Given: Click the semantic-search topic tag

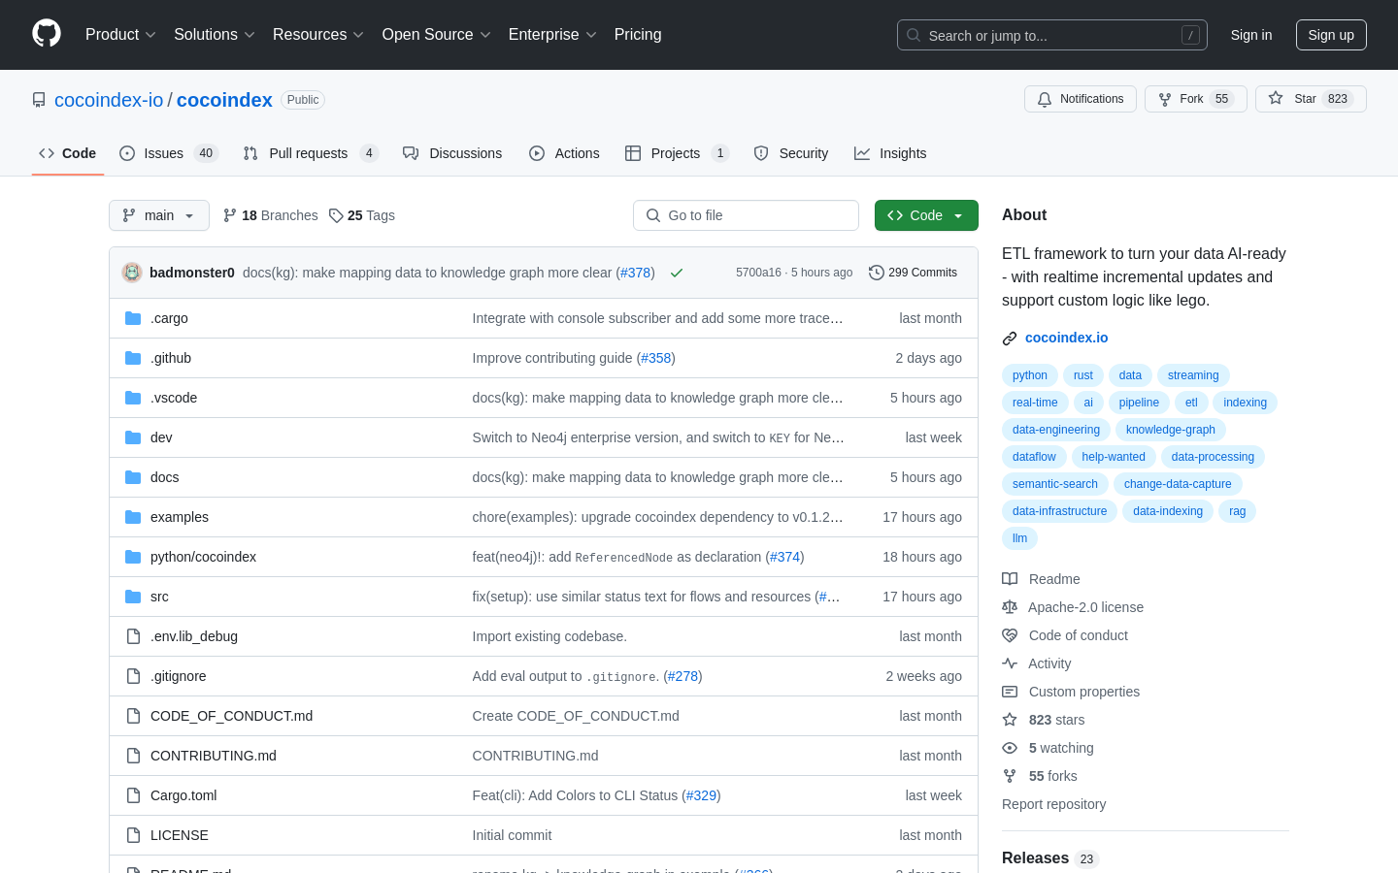Looking at the screenshot, I should [1055, 484].
